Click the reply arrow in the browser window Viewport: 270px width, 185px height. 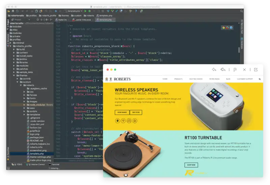(214, 70)
